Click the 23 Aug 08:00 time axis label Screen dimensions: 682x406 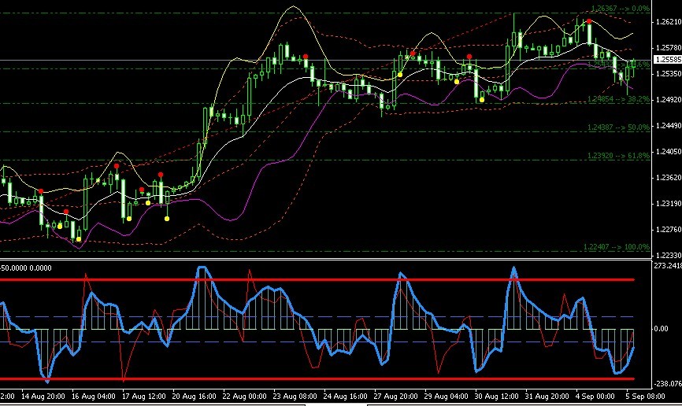pyautogui.click(x=295, y=397)
